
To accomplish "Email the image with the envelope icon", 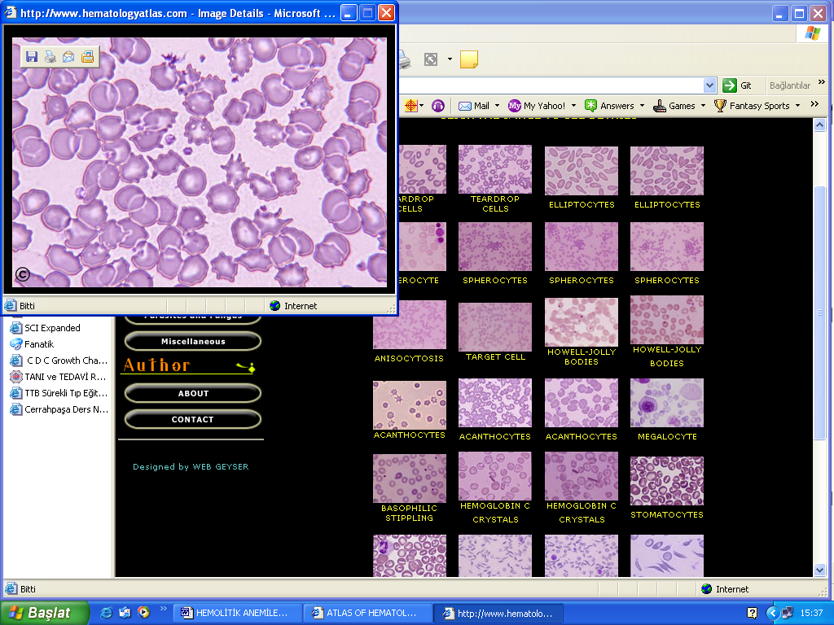I will 68,57.
